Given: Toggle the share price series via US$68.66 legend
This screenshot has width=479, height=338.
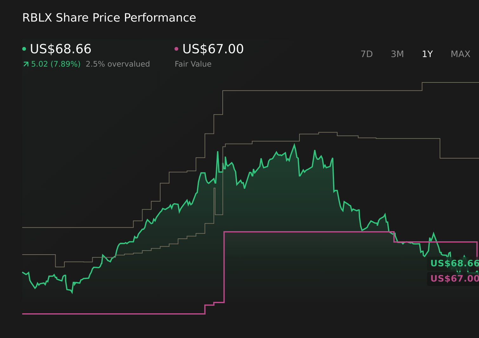Looking at the screenshot, I should coord(60,49).
